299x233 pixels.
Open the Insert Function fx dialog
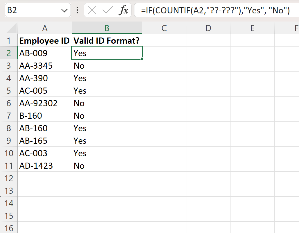coord(123,10)
